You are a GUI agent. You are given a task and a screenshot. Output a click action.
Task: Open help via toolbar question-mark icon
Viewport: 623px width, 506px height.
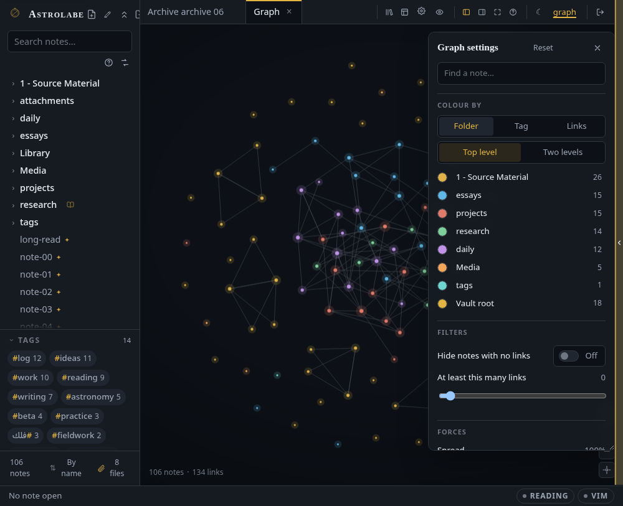coord(513,12)
